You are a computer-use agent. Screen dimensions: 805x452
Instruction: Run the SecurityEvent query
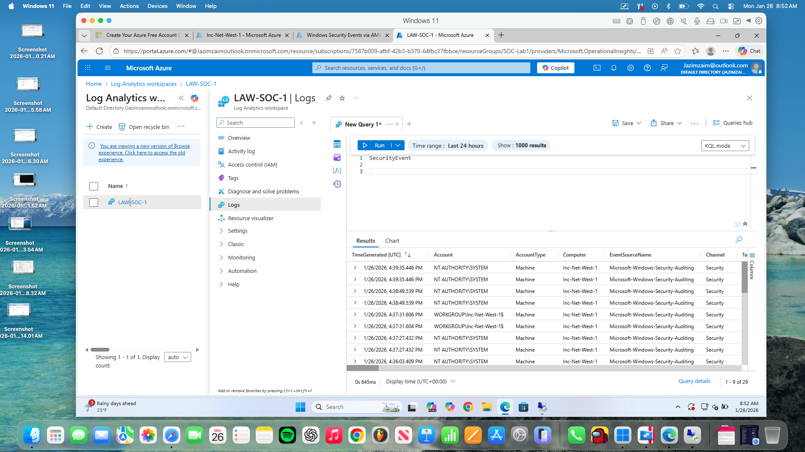[374, 145]
